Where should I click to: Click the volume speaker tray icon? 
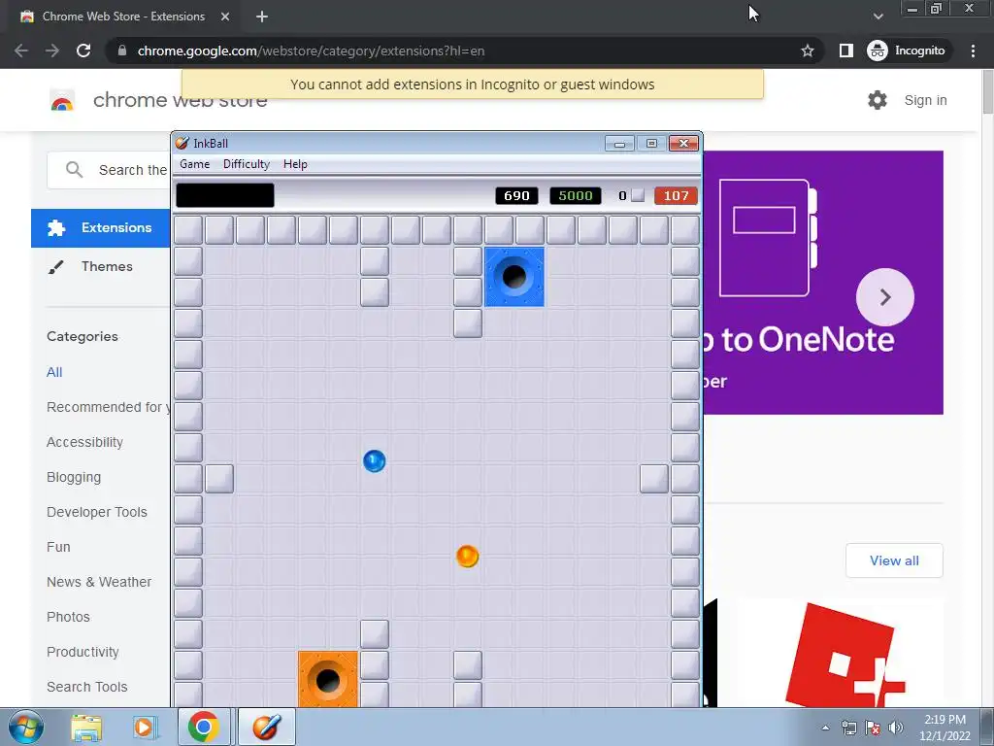point(896,728)
